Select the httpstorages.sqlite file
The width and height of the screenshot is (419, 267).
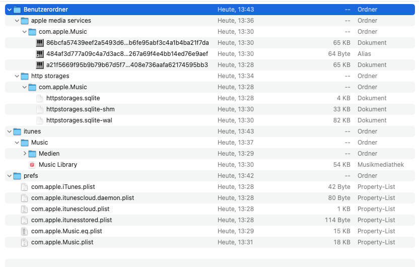(73, 98)
